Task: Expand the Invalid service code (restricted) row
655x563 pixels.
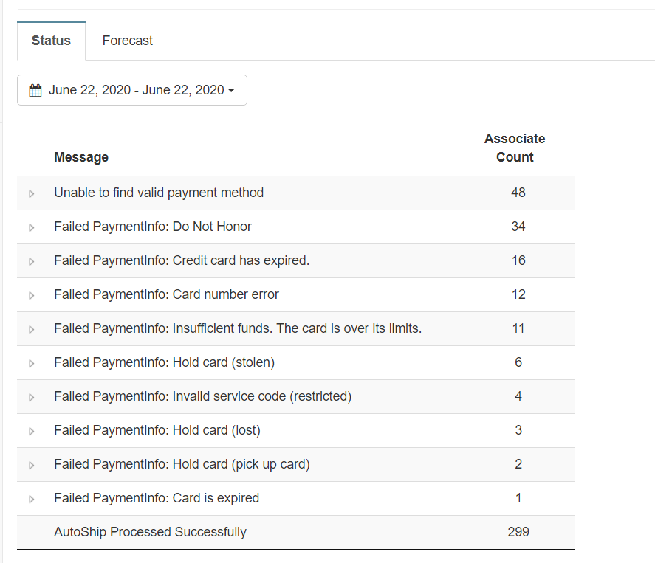Action: click(x=31, y=397)
